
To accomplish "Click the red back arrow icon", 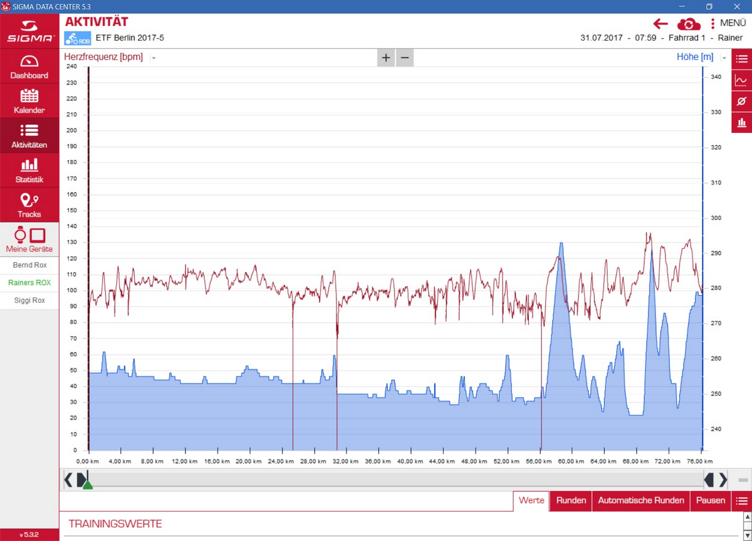I will point(661,24).
